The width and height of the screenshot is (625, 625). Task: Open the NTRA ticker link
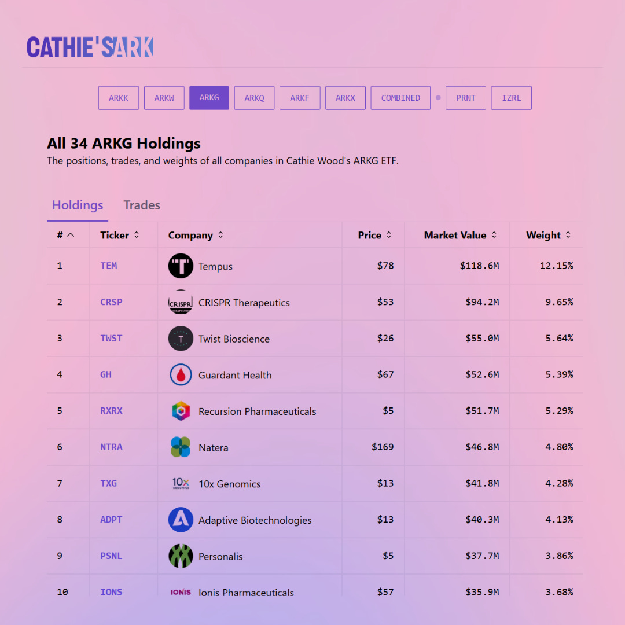tap(111, 447)
